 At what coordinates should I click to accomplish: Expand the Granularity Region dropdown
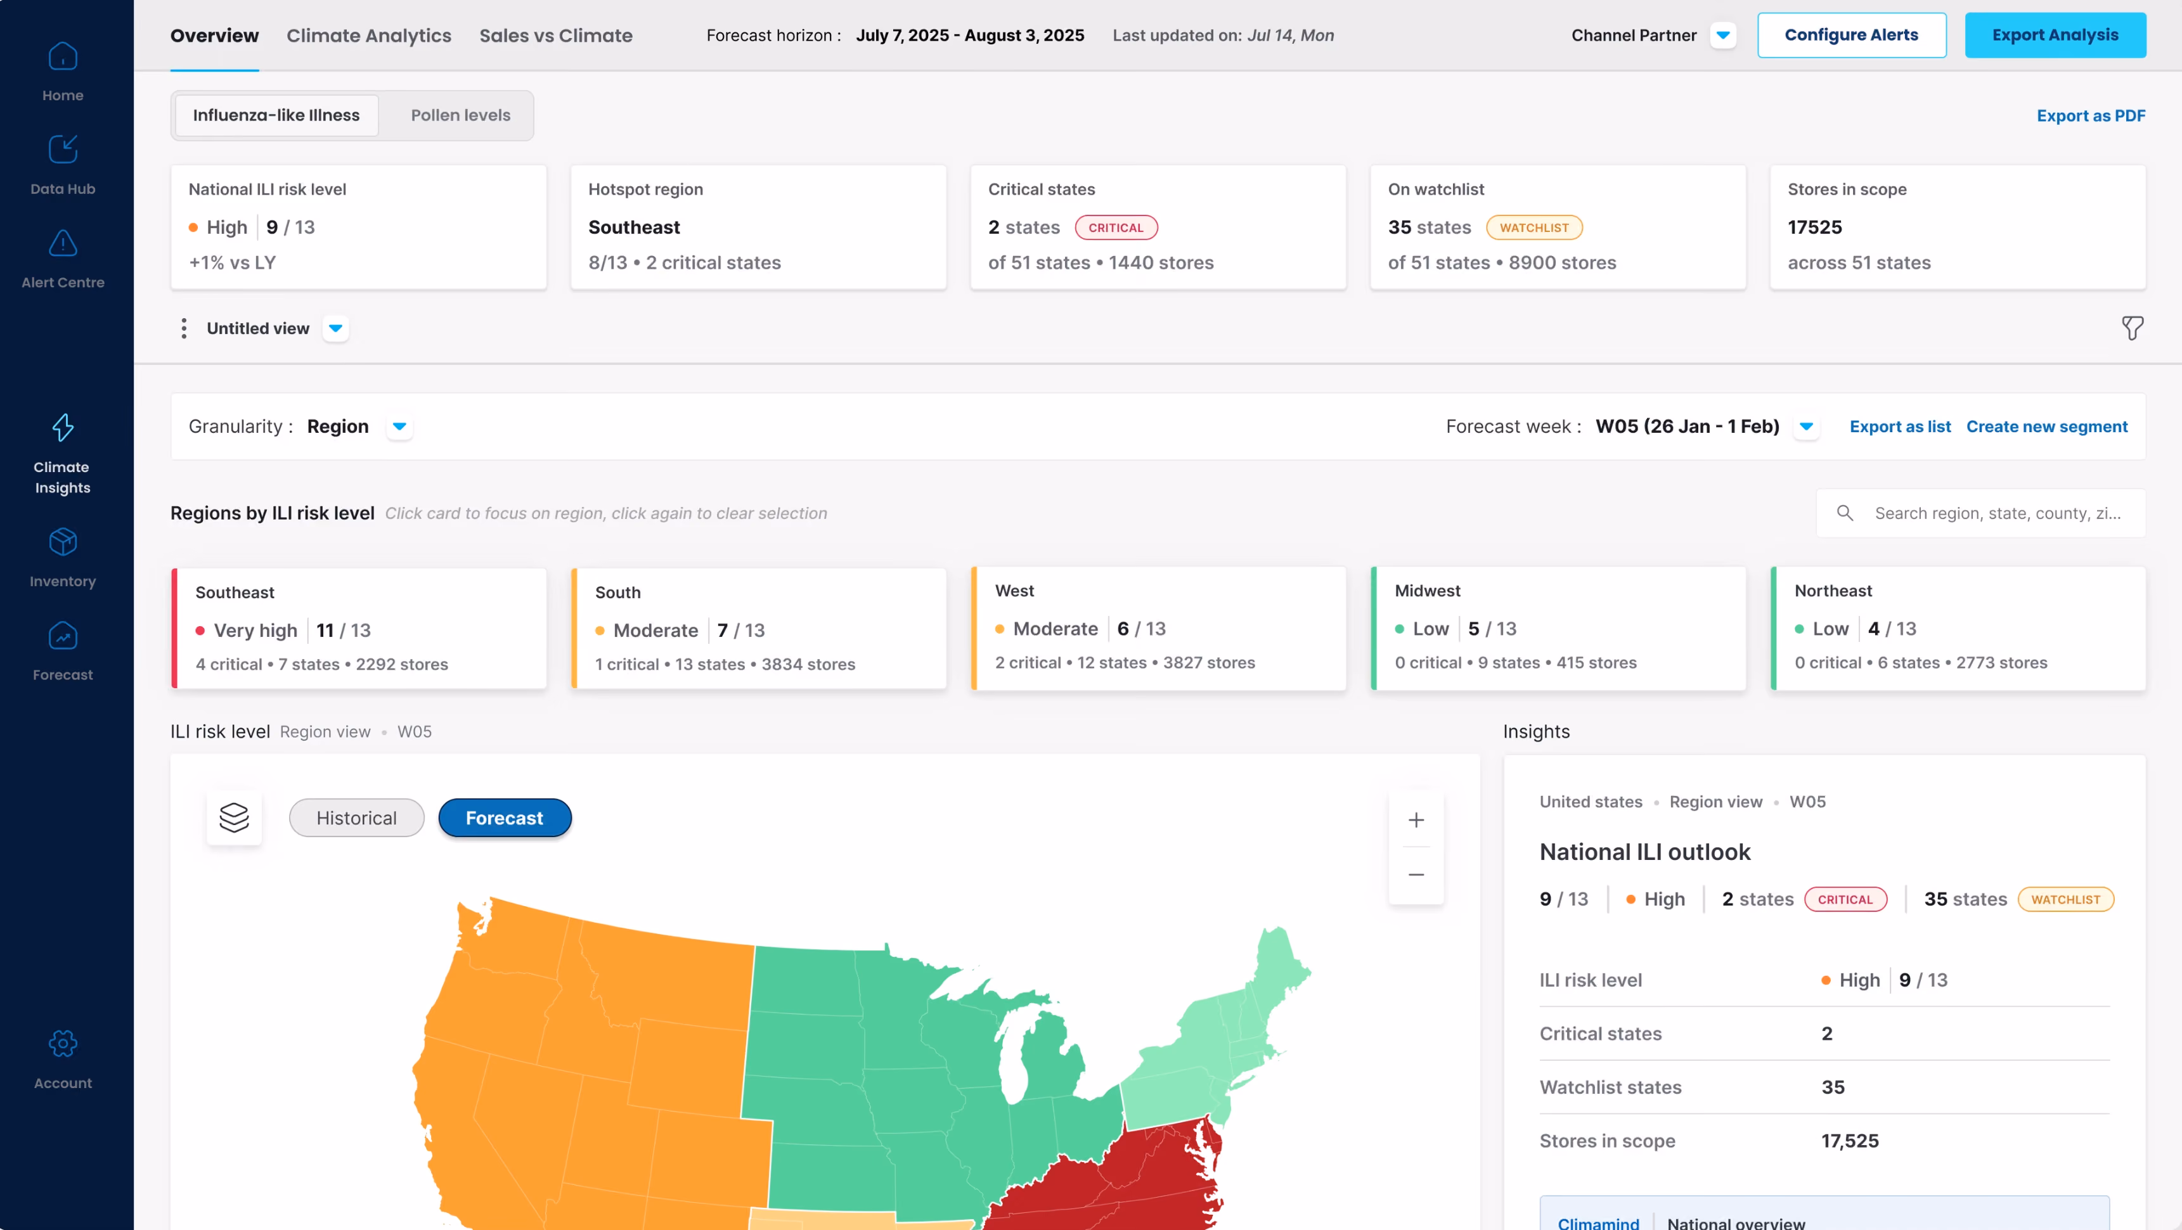coord(399,426)
